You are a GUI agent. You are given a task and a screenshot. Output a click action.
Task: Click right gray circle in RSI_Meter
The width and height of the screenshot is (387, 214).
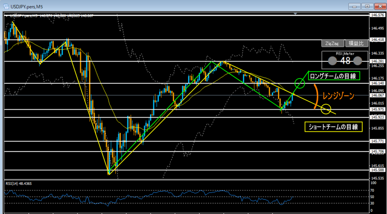click(357, 61)
